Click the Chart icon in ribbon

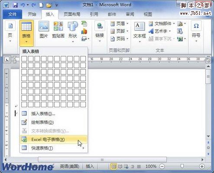click(x=84, y=31)
